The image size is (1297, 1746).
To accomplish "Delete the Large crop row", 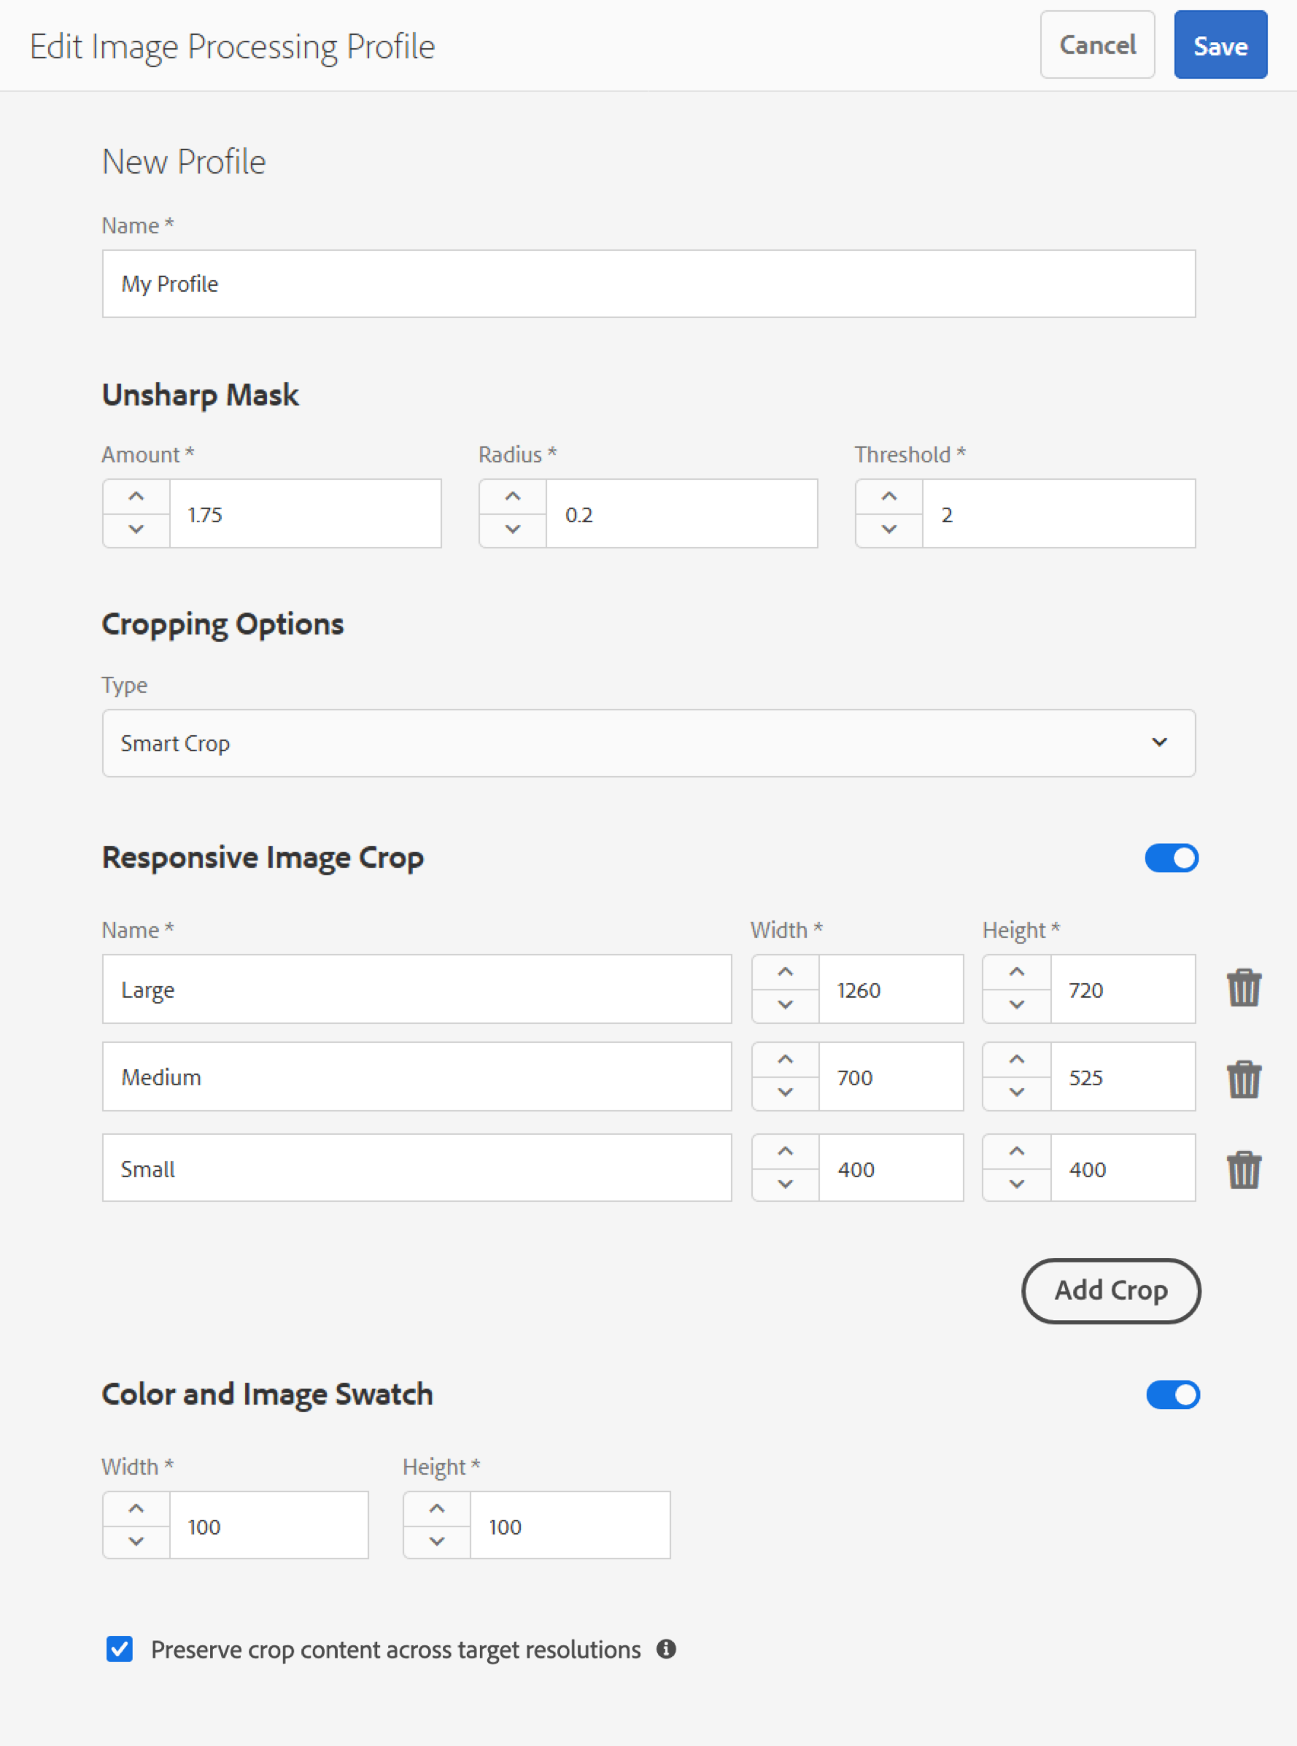I will [x=1244, y=988].
